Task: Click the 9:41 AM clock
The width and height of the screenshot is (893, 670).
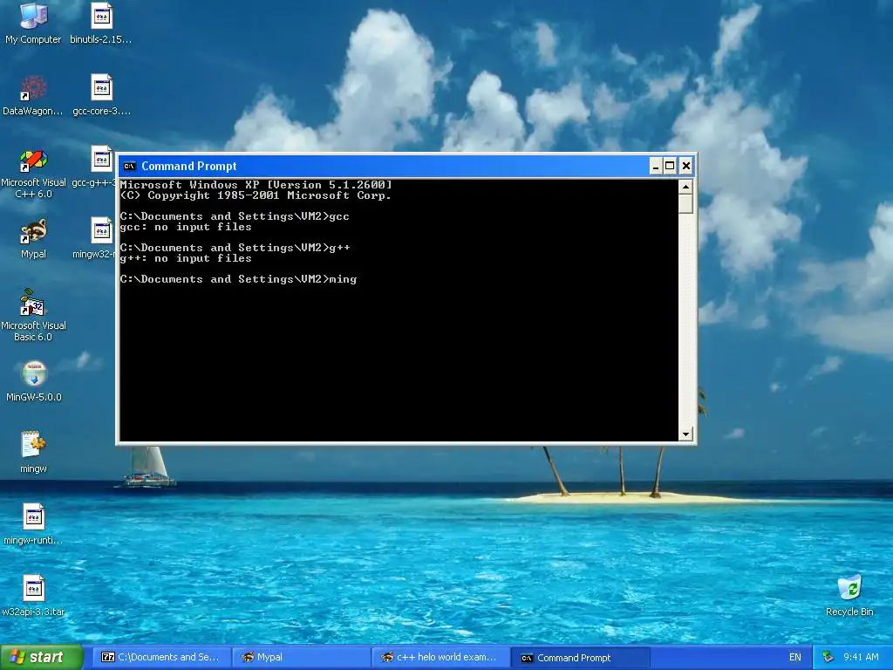Action: (x=861, y=658)
